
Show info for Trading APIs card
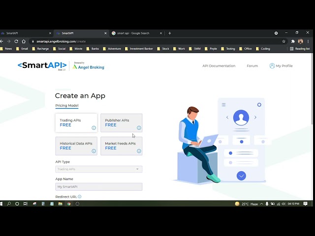[94, 128]
